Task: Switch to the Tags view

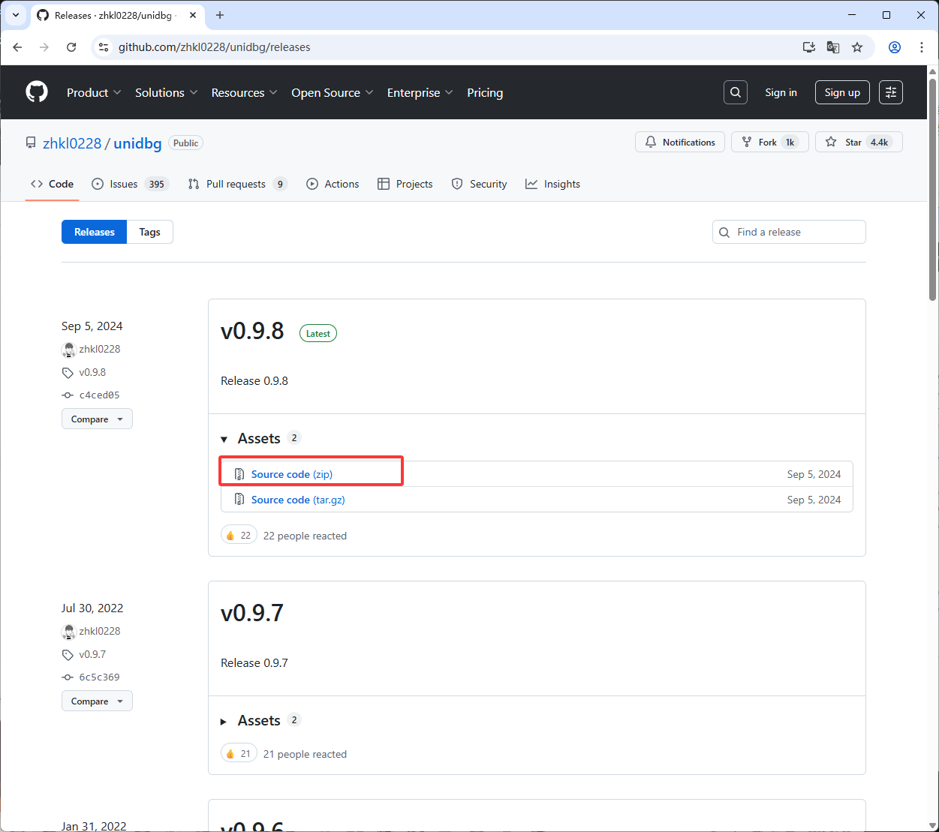Action: click(x=150, y=232)
